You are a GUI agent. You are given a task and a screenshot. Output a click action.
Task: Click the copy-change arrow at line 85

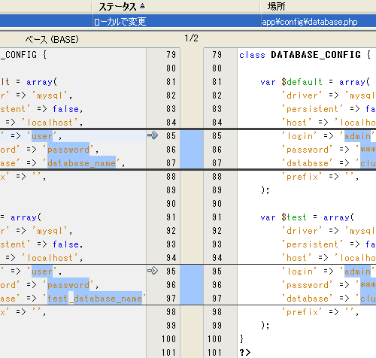click(153, 135)
